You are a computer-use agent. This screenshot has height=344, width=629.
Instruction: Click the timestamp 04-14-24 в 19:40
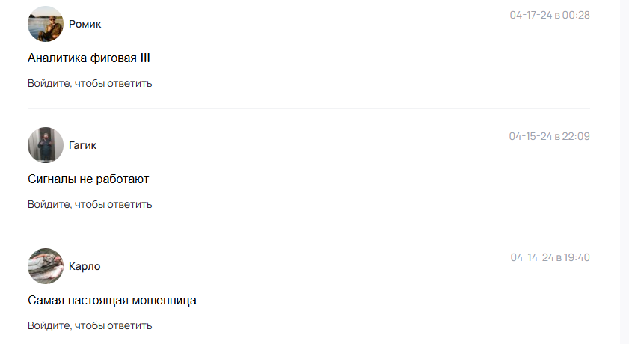[x=550, y=257]
